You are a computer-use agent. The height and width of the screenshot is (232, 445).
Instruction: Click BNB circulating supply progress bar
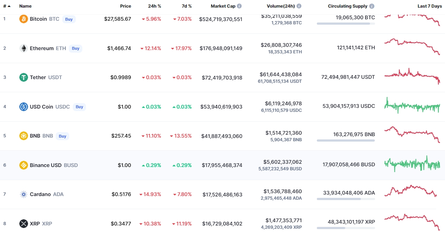pyautogui.click(x=346, y=141)
